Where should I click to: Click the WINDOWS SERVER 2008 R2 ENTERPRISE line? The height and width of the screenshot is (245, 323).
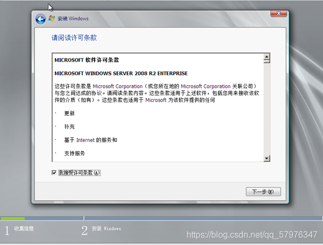coord(121,74)
